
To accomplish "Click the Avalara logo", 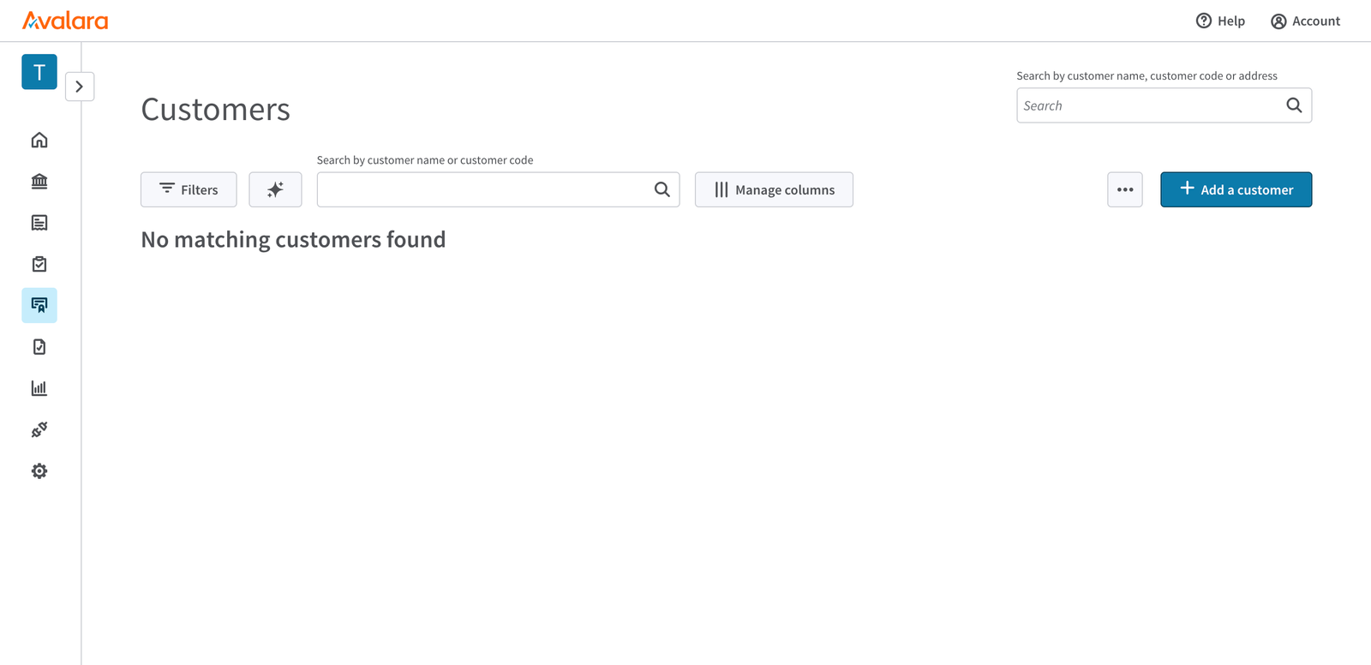I will (x=65, y=21).
